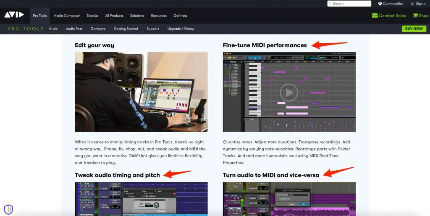
Task: Open the Media Composer menu
Action: coord(67,16)
